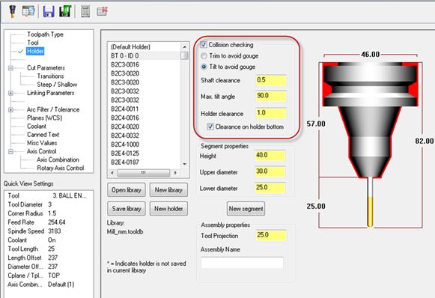Viewport: 435px width, 298px height.
Task: Select B2C4-0016 in holder list
Action: (x=125, y=118)
